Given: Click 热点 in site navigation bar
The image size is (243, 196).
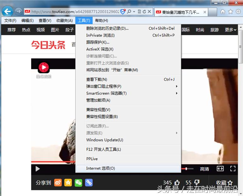Looking at the screenshot, I should tap(26, 30).
